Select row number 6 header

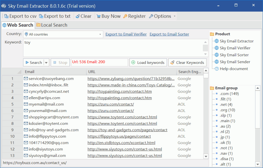tap(12, 111)
